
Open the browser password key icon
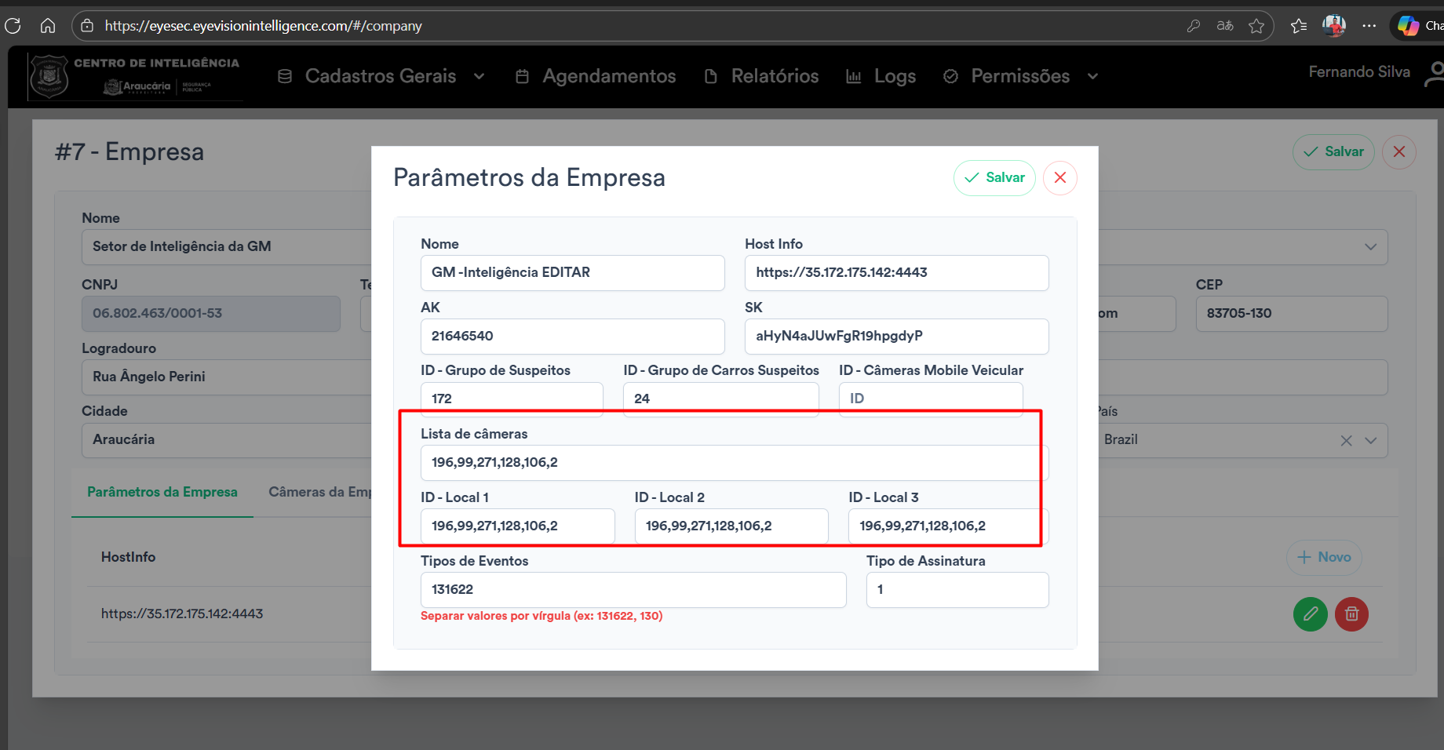coord(1194,26)
